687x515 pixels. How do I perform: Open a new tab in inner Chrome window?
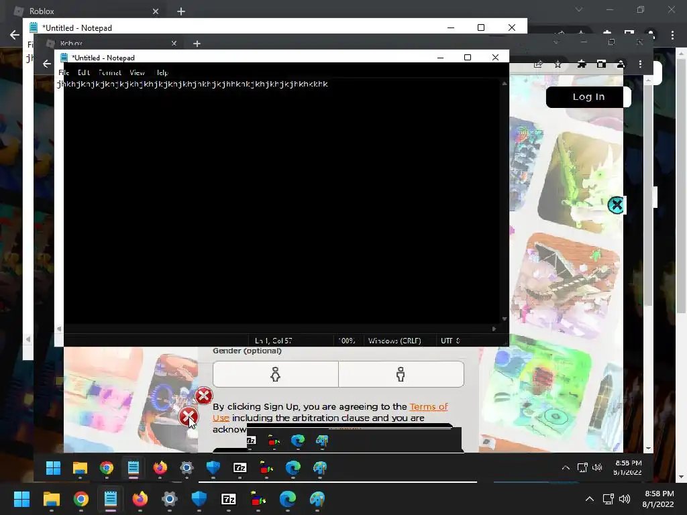click(x=197, y=44)
